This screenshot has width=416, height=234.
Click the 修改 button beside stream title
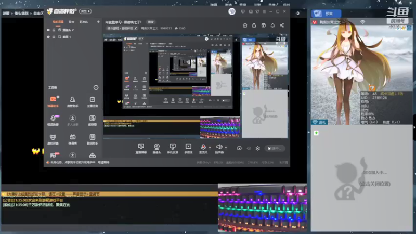coord(151,22)
